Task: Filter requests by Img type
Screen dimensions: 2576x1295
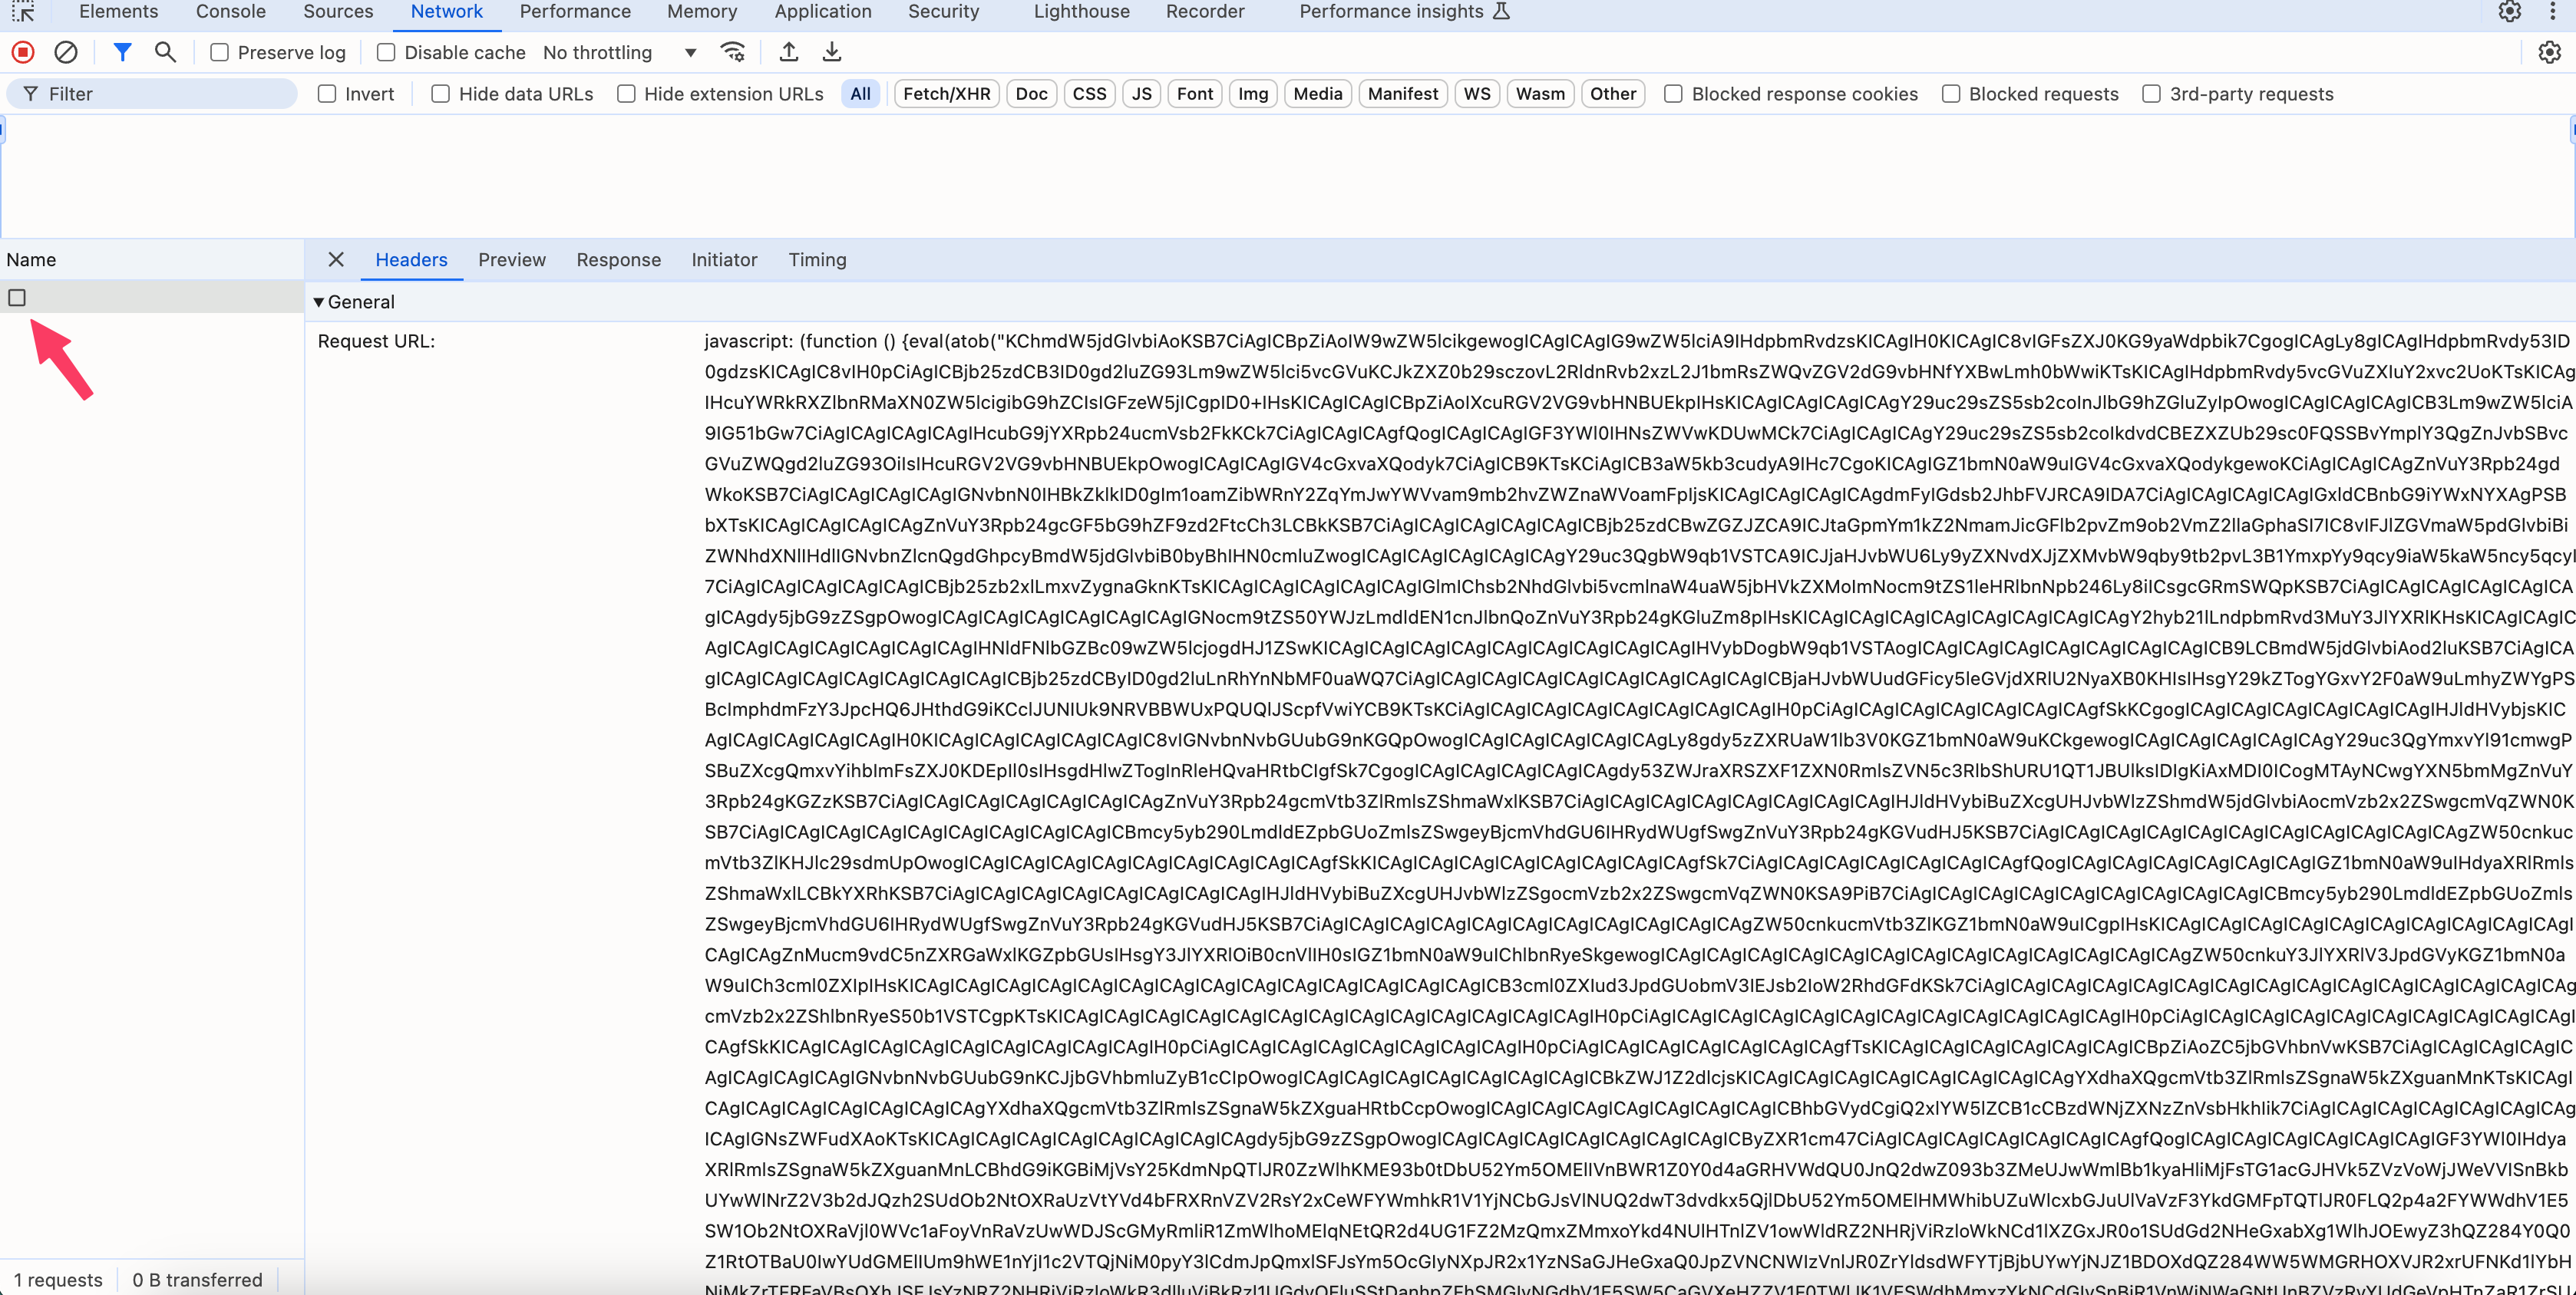Action: (x=1252, y=94)
